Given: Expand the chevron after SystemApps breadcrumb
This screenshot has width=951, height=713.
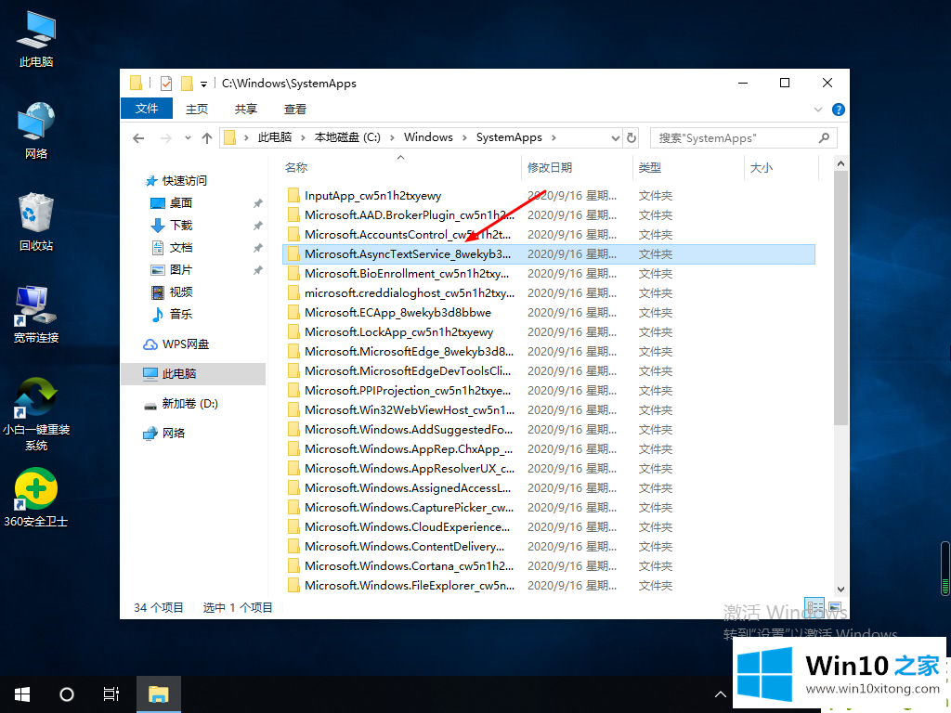Looking at the screenshot, I should 554,138.
